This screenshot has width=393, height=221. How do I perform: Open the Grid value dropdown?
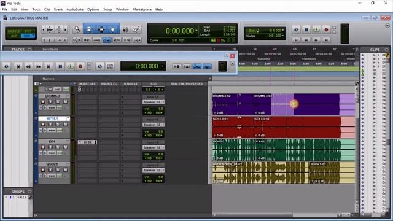(x=283, y=30)
